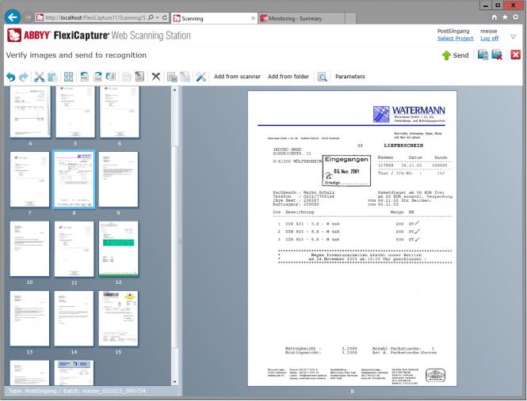Viewport: 527px width, 401px height.
Task: Click thumbnail panel scroll up arrow
Action: pos(174,89)
